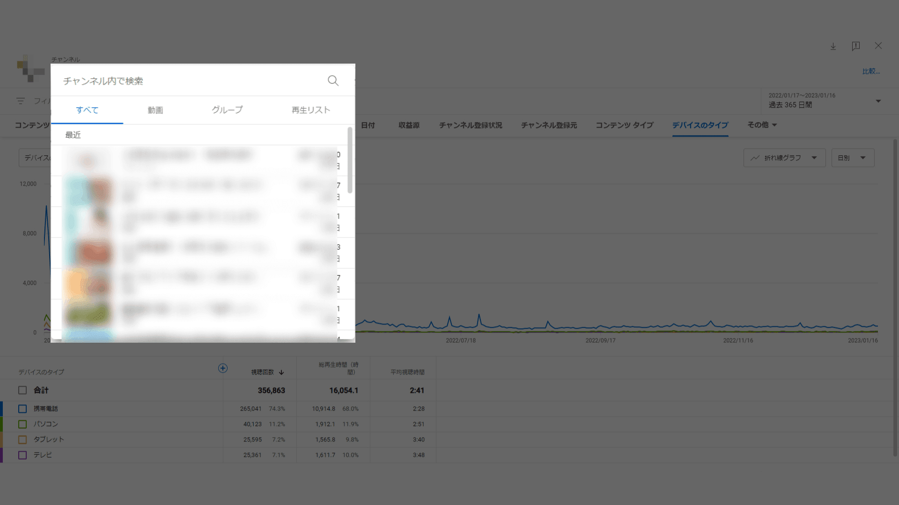
Task: Select the デバイスのタイプ tab
Action: (x=700, y=125)
